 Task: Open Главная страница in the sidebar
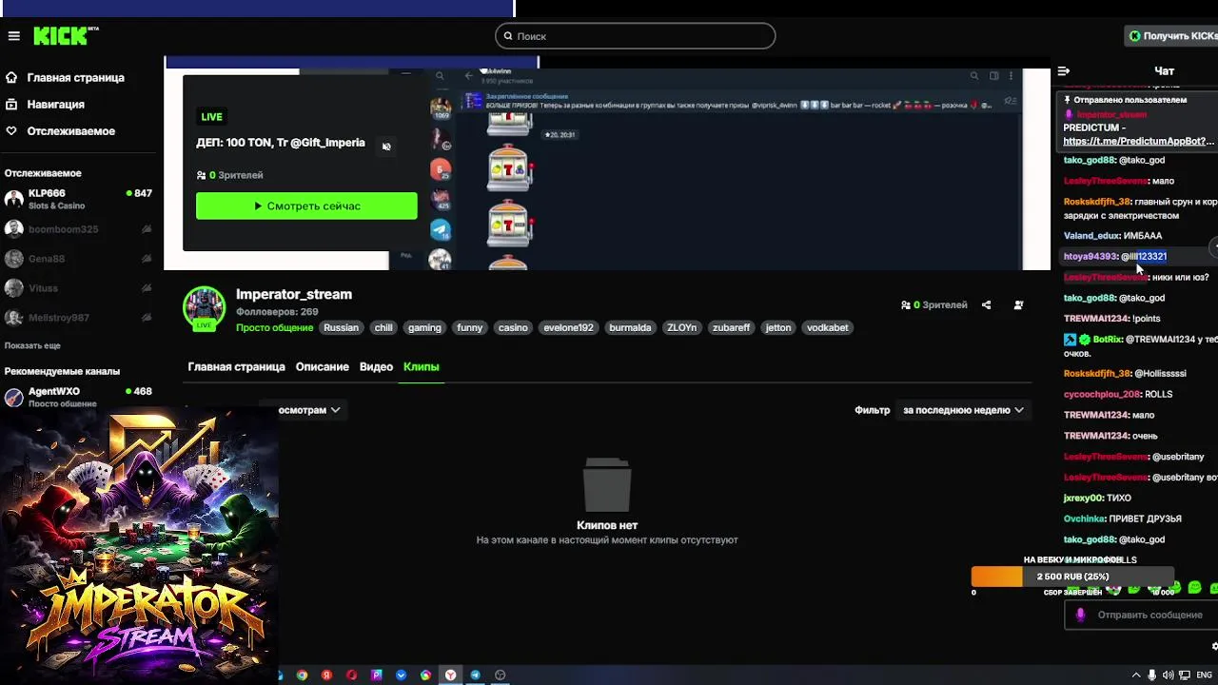click(x=65, y=78)
